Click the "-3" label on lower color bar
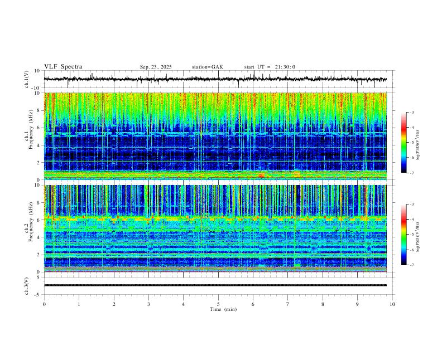This screenshot has width=442, height=341. click(412, 204)
